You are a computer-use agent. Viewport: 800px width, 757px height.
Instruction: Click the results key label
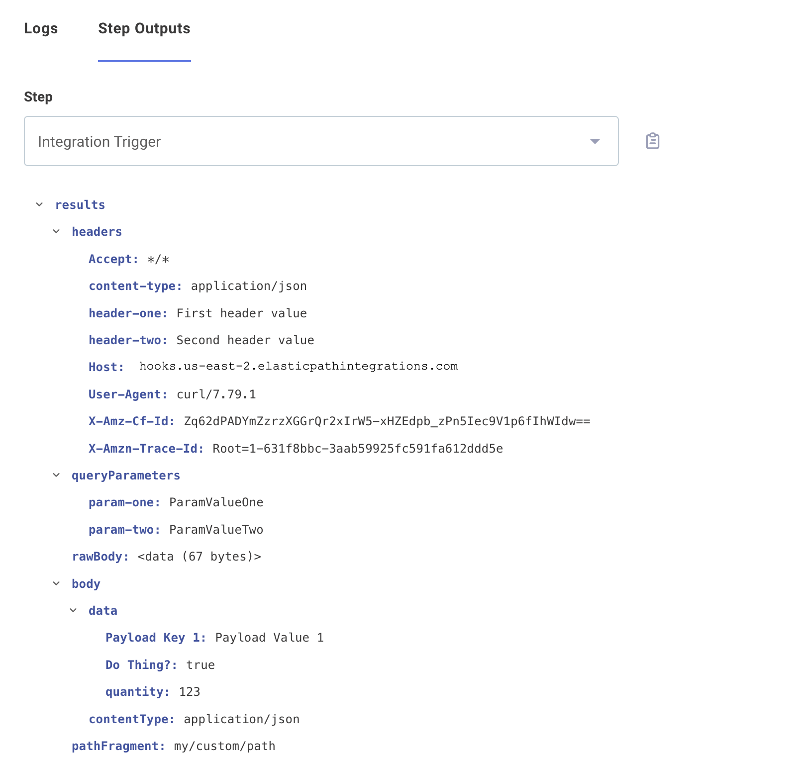80,205
